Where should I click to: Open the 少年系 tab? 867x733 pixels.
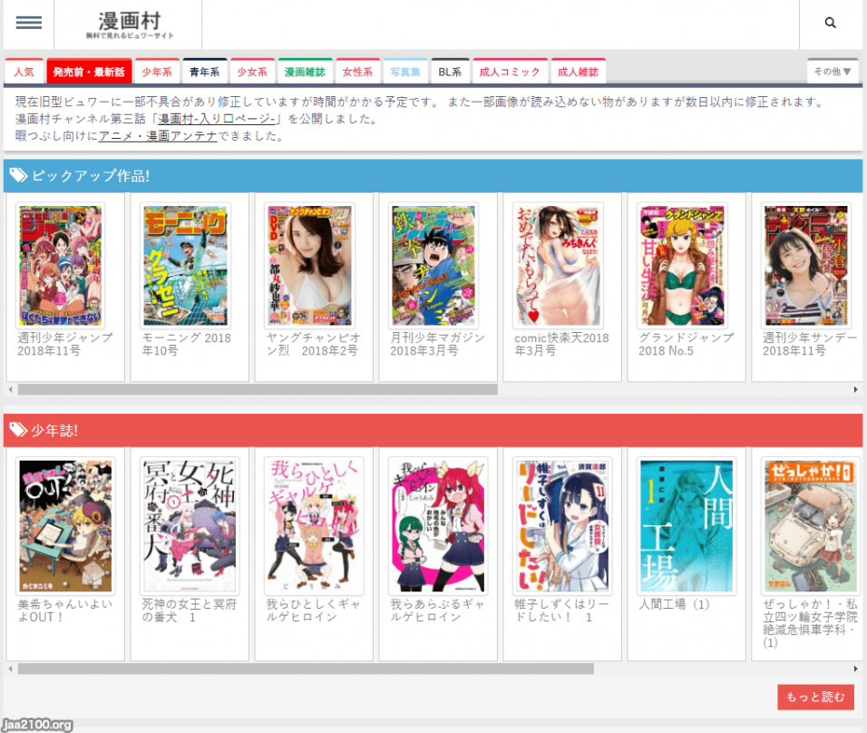coord(157,72)
